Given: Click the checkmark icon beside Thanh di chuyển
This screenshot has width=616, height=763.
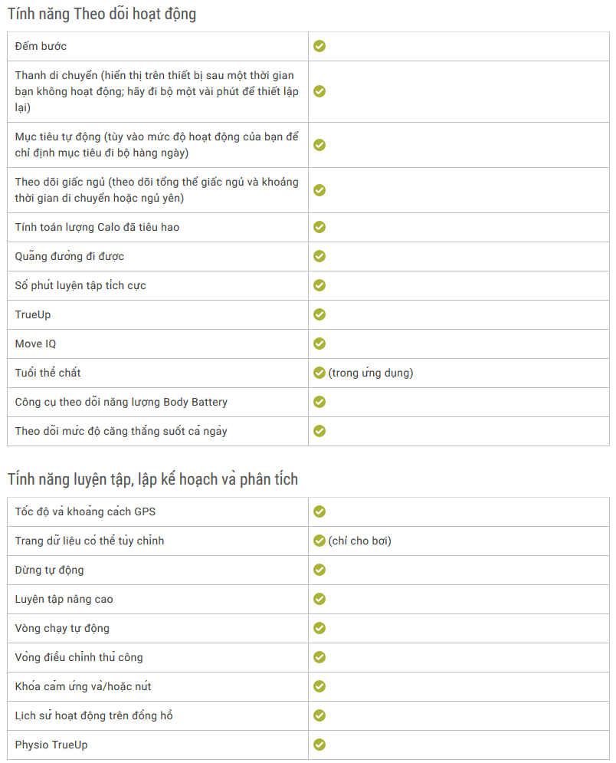Looking at the screenshot, I should point(319,91).
